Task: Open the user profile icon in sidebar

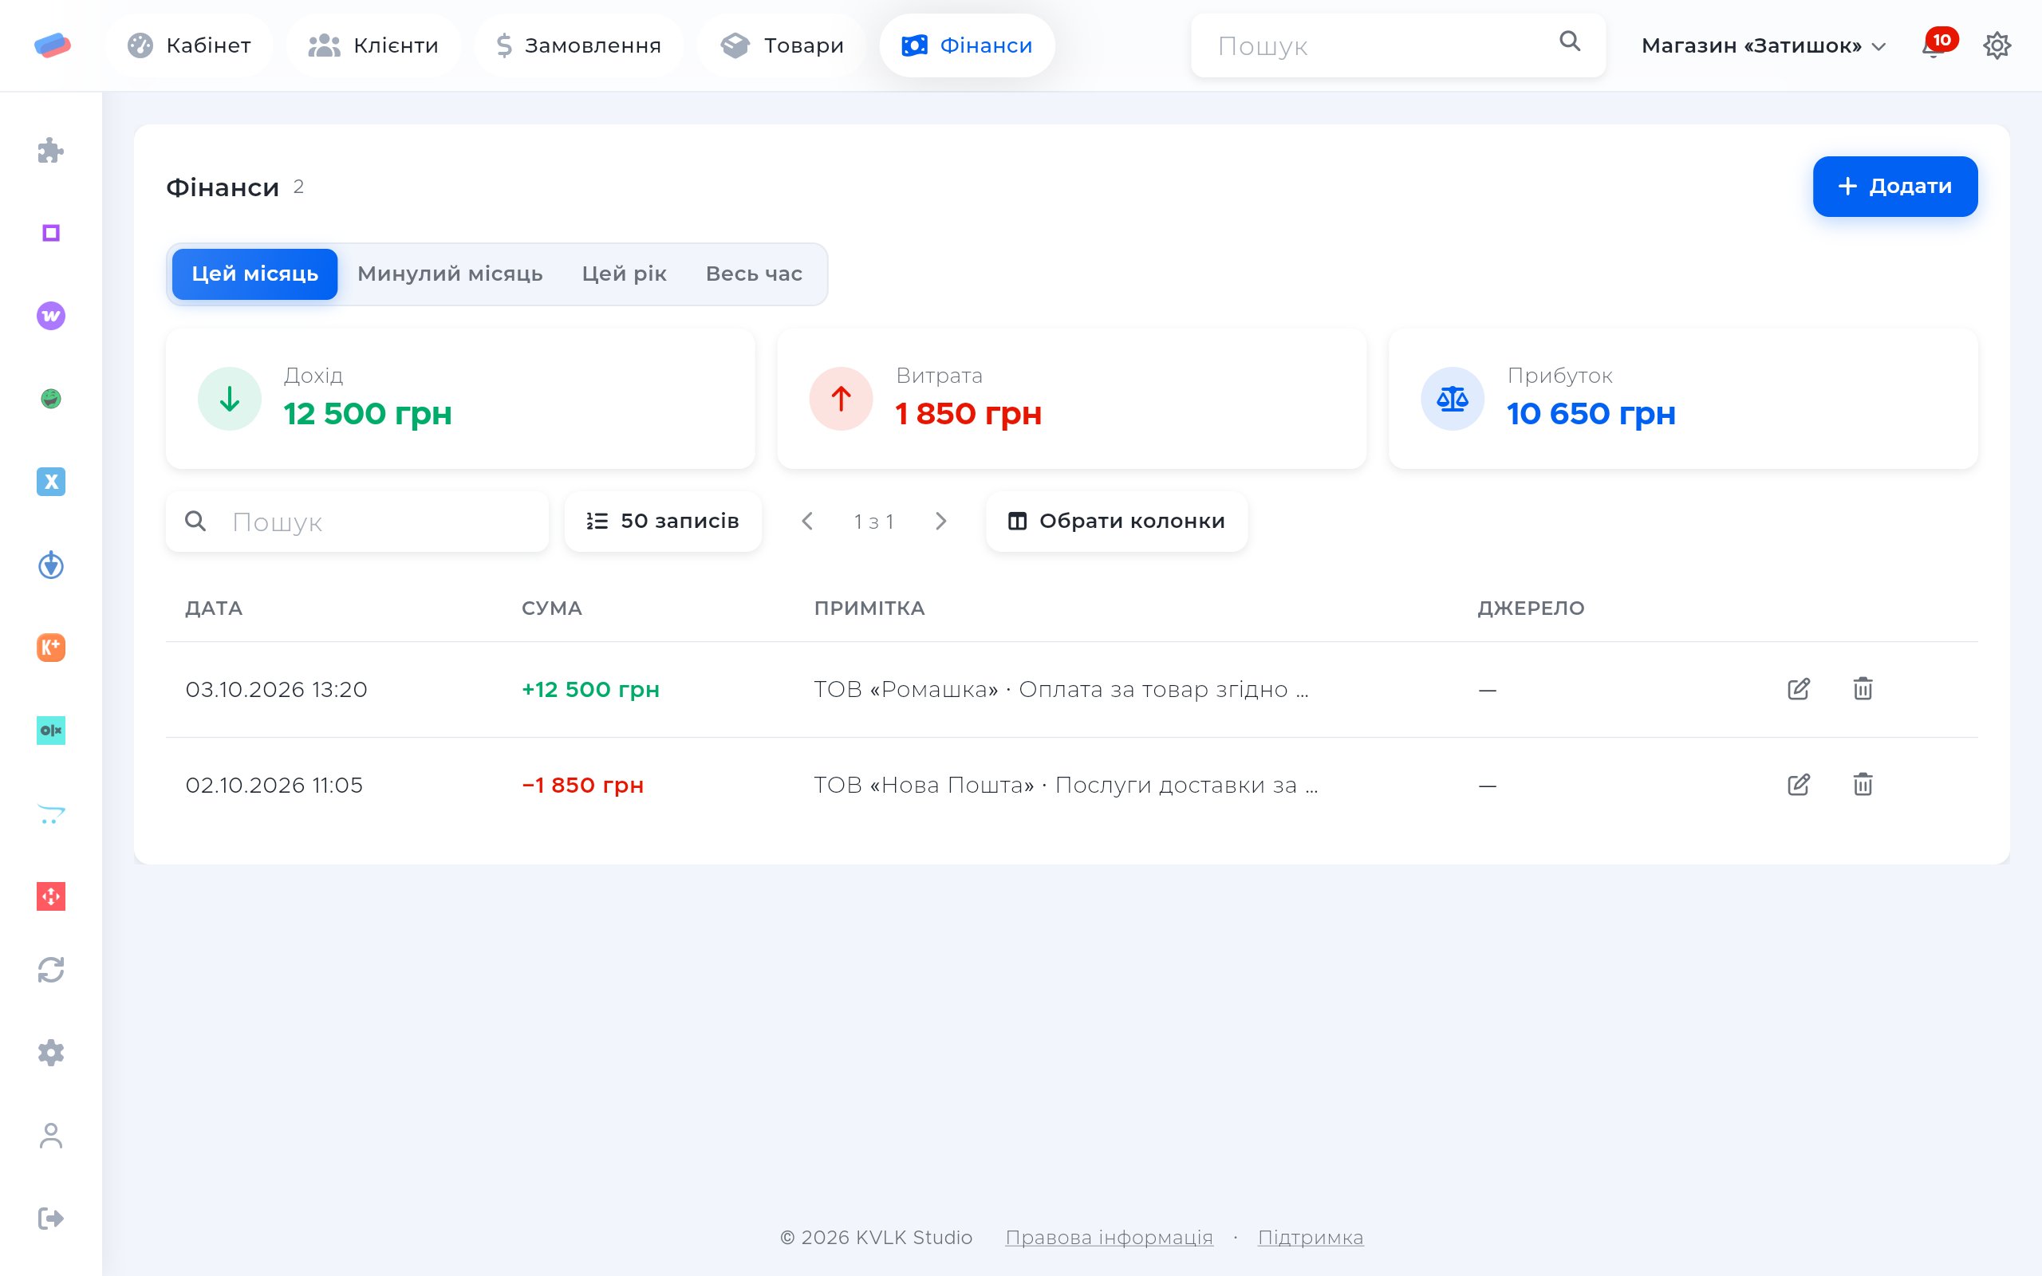Action: 50,1136
